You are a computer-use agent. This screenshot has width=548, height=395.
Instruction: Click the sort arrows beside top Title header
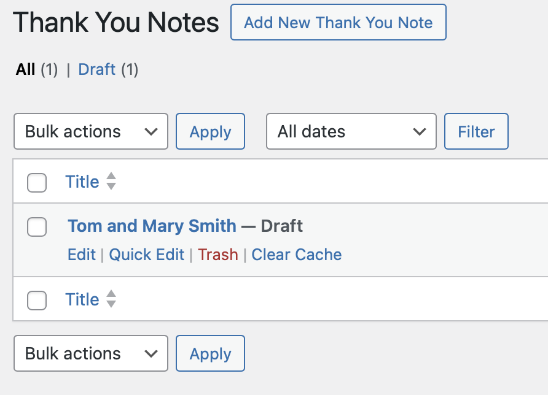click(111, 181)
